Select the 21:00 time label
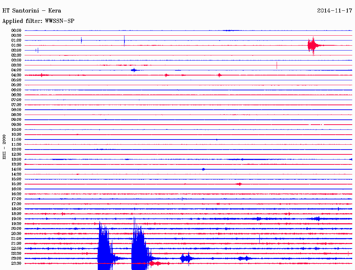This screenshot has height=270, width=355. tap(16, 238)
